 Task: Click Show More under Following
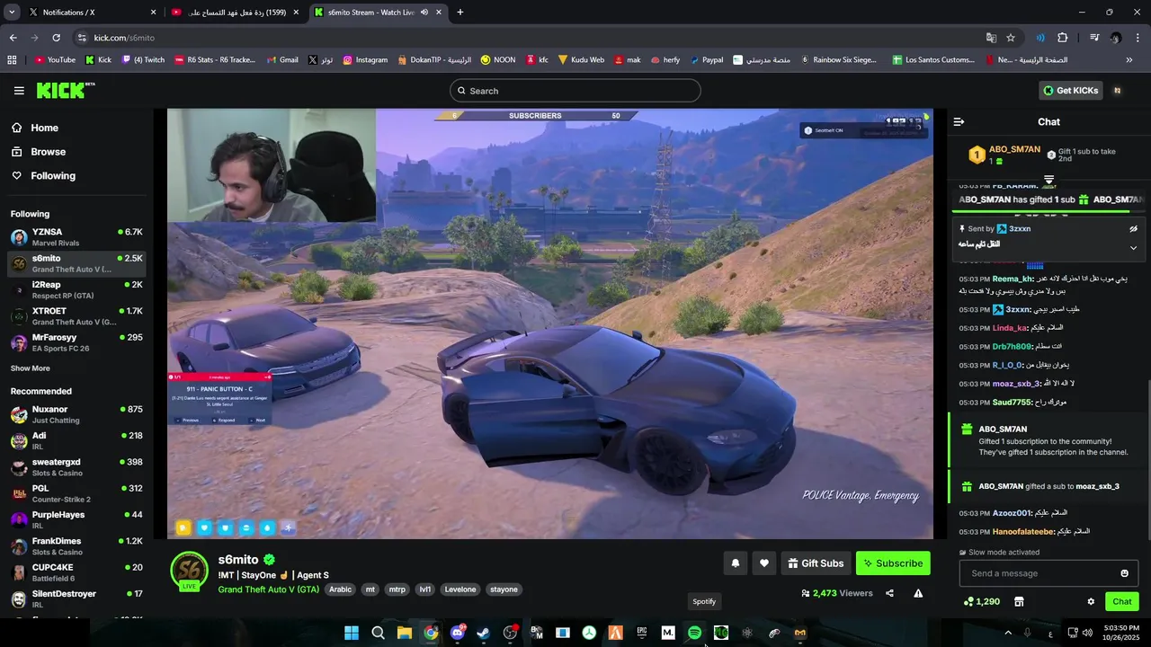pos(31,368)
